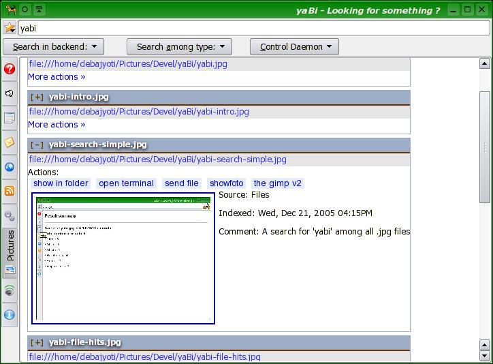Click the yabi-search-simple.jpg header title
The image size is (493, 364).
[x=98, y=145]
